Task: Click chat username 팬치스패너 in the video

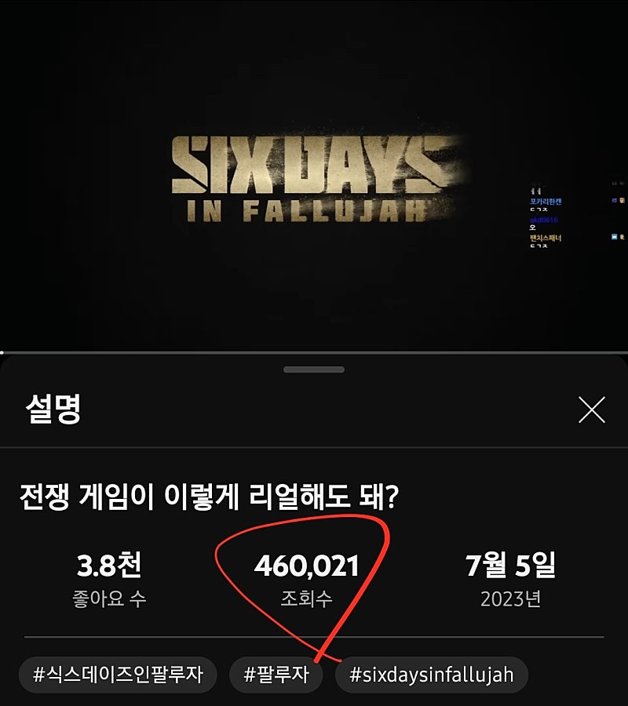Action: pos(546,238)
